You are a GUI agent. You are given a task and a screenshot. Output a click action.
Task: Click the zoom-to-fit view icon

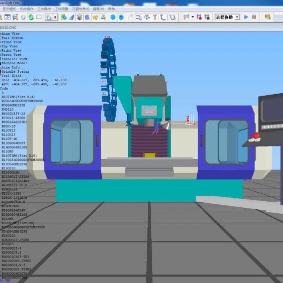[15, 17]
